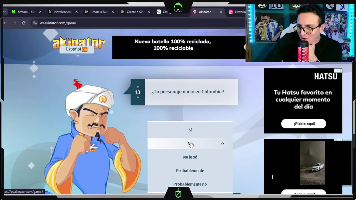
Task: Click the green shield icon at the bottom
Action: pos(178,194)
